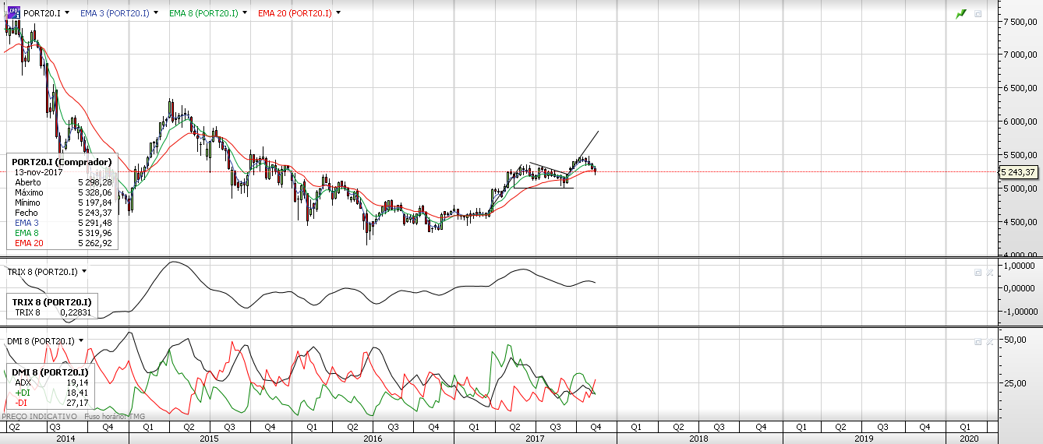Click the CFD instrument info icon

click(12, 12)
